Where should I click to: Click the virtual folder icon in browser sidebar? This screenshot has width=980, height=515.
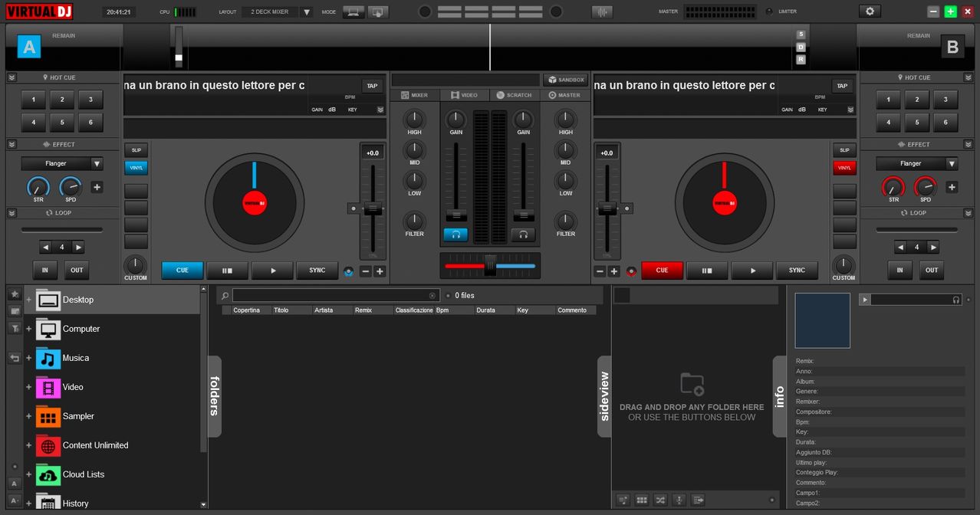coord(14,311)
